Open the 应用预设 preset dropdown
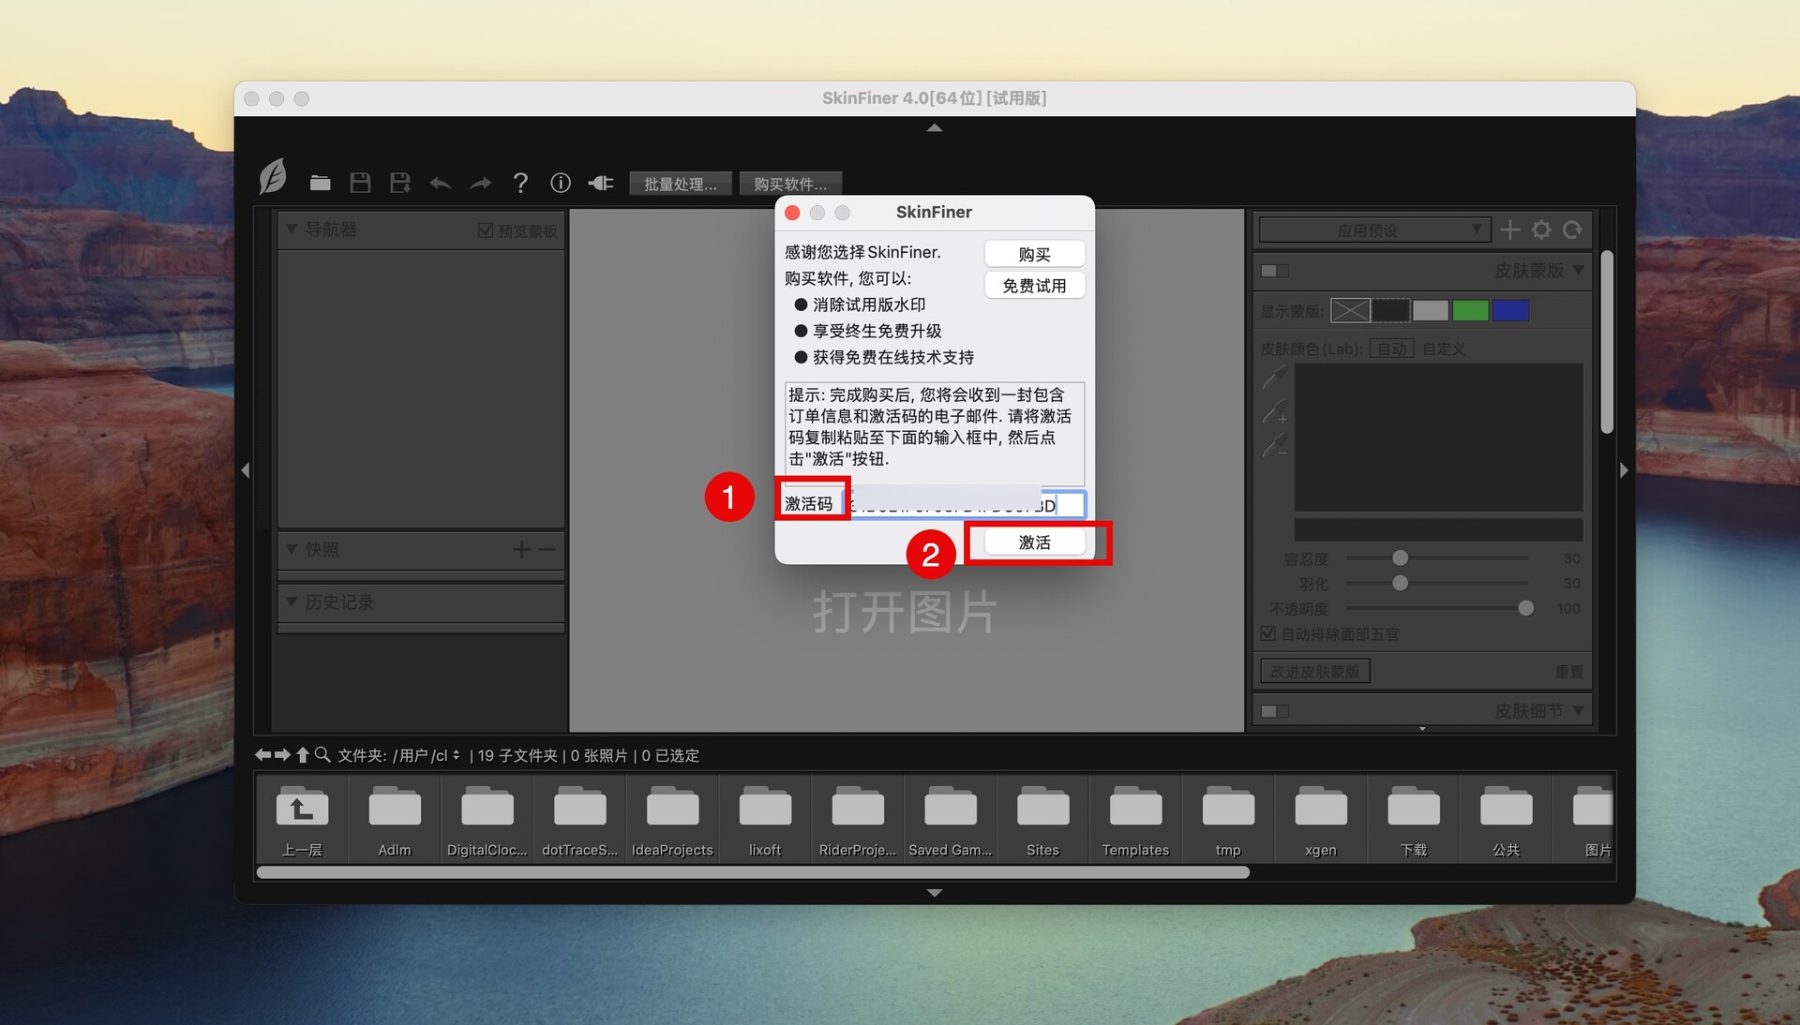The height and width of the screenshot is (1025, 1800). point(1374,230)
